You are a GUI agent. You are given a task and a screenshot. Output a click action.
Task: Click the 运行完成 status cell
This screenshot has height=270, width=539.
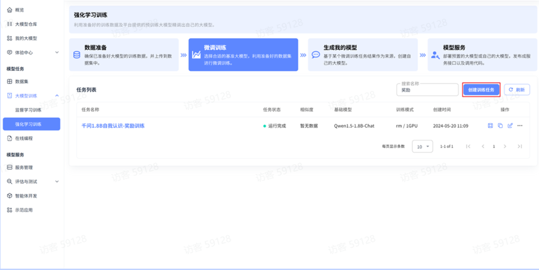click(x=274, y=126)
